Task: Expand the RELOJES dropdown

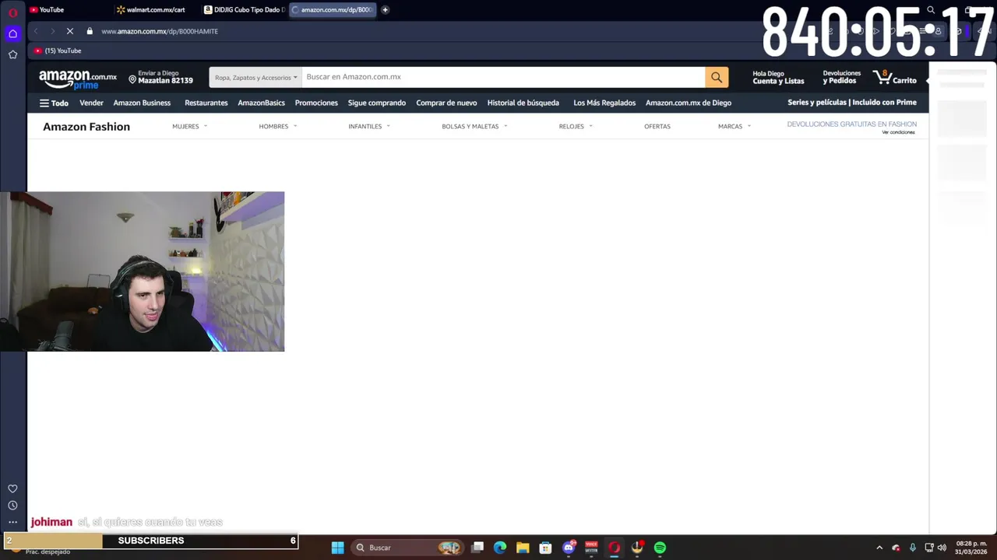Action: coord(576,126)
